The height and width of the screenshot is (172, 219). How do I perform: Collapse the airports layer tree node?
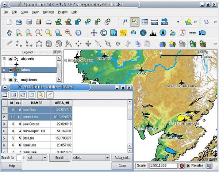point(4,58)
